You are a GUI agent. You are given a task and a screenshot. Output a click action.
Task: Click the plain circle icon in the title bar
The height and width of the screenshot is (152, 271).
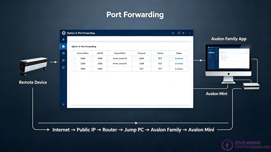click(173, 33)
